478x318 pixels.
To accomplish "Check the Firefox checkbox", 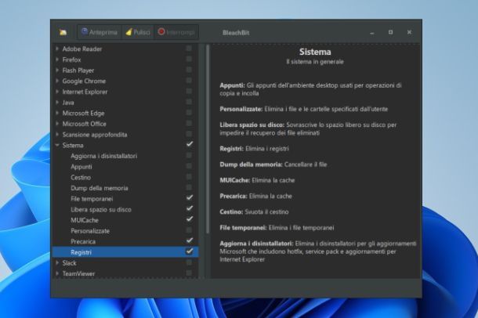I will click(x=189, y=59).
